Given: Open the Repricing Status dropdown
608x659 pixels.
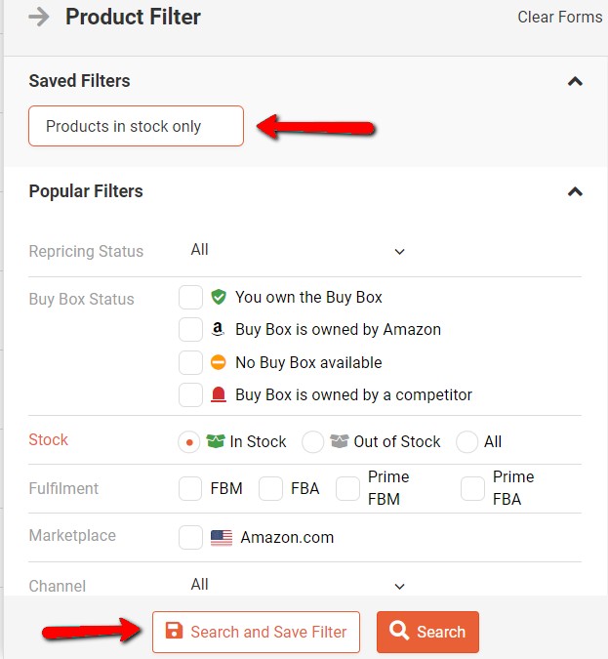Looking at the screenshot, I should (x=298, y=251).
